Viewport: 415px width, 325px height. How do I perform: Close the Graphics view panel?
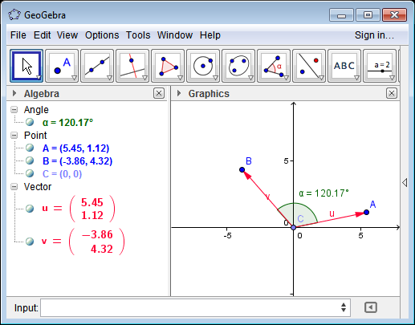392,93
